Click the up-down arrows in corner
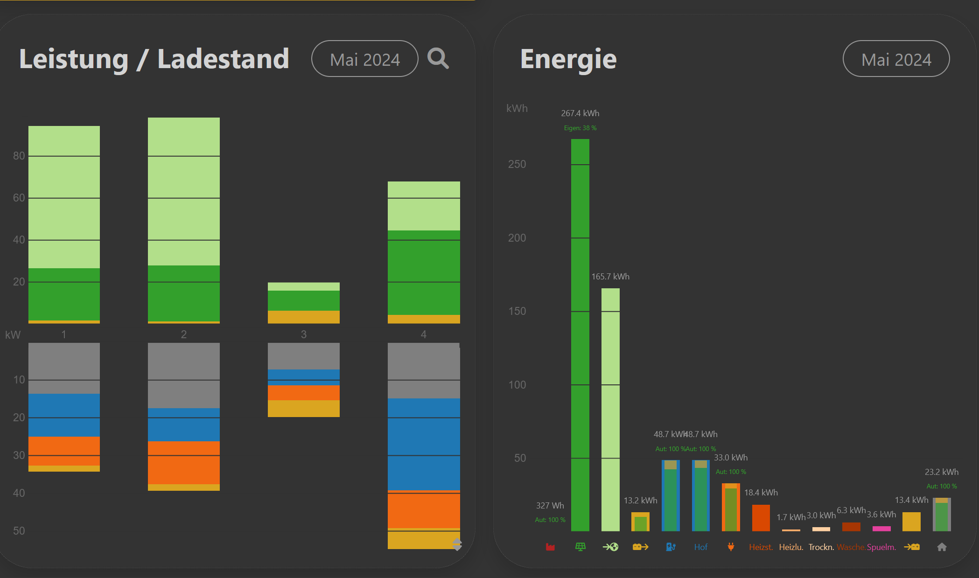 [x=457, y=544]
